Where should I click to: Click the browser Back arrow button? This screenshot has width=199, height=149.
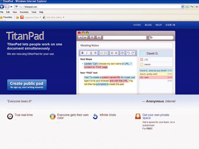point(2,7)
